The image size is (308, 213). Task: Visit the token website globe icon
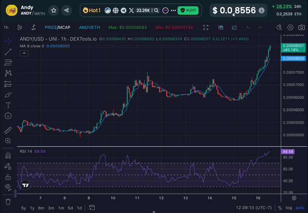click(x=115, y=10)
